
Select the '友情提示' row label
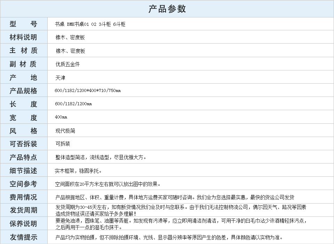click(x=23, y=237)
